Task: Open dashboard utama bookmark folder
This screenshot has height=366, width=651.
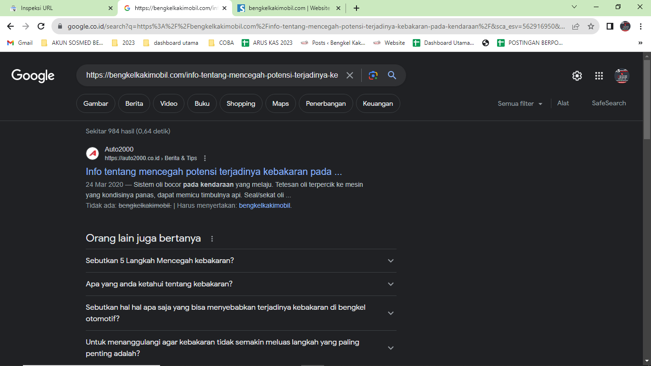Action: 170,43
